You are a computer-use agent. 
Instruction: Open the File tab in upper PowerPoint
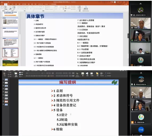tap(2, 4)
